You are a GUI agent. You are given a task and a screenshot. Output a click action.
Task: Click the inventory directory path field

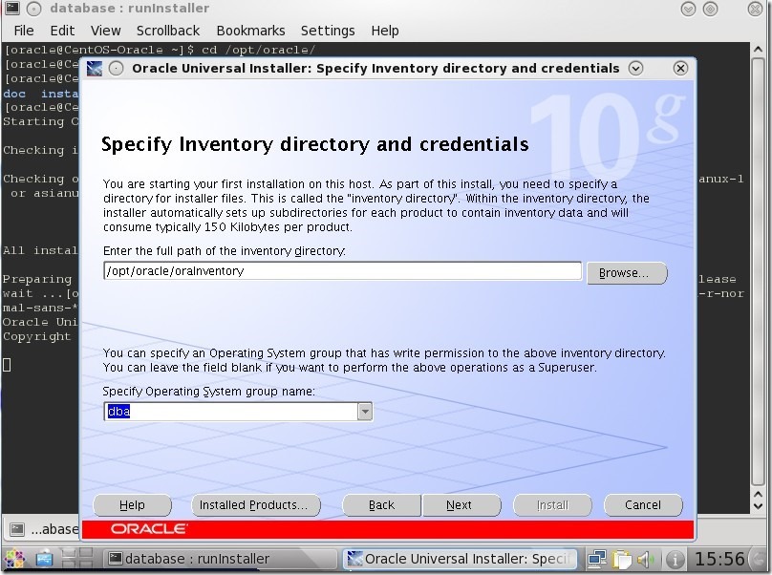342,271
